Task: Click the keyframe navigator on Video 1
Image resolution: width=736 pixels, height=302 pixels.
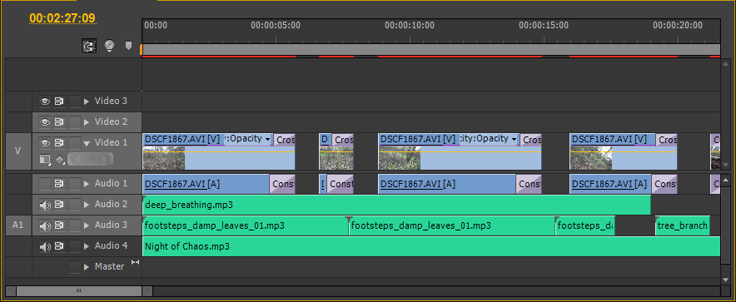Action: [x=91, y=160]
